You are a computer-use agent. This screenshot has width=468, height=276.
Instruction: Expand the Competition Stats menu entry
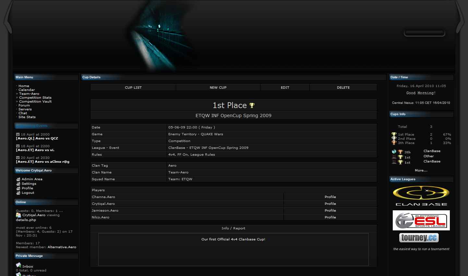[35, 98]
